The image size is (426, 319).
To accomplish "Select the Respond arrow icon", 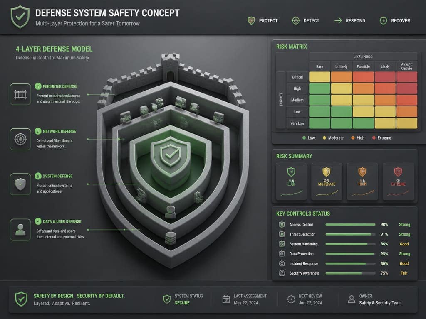I will click(x=338, y=21).
